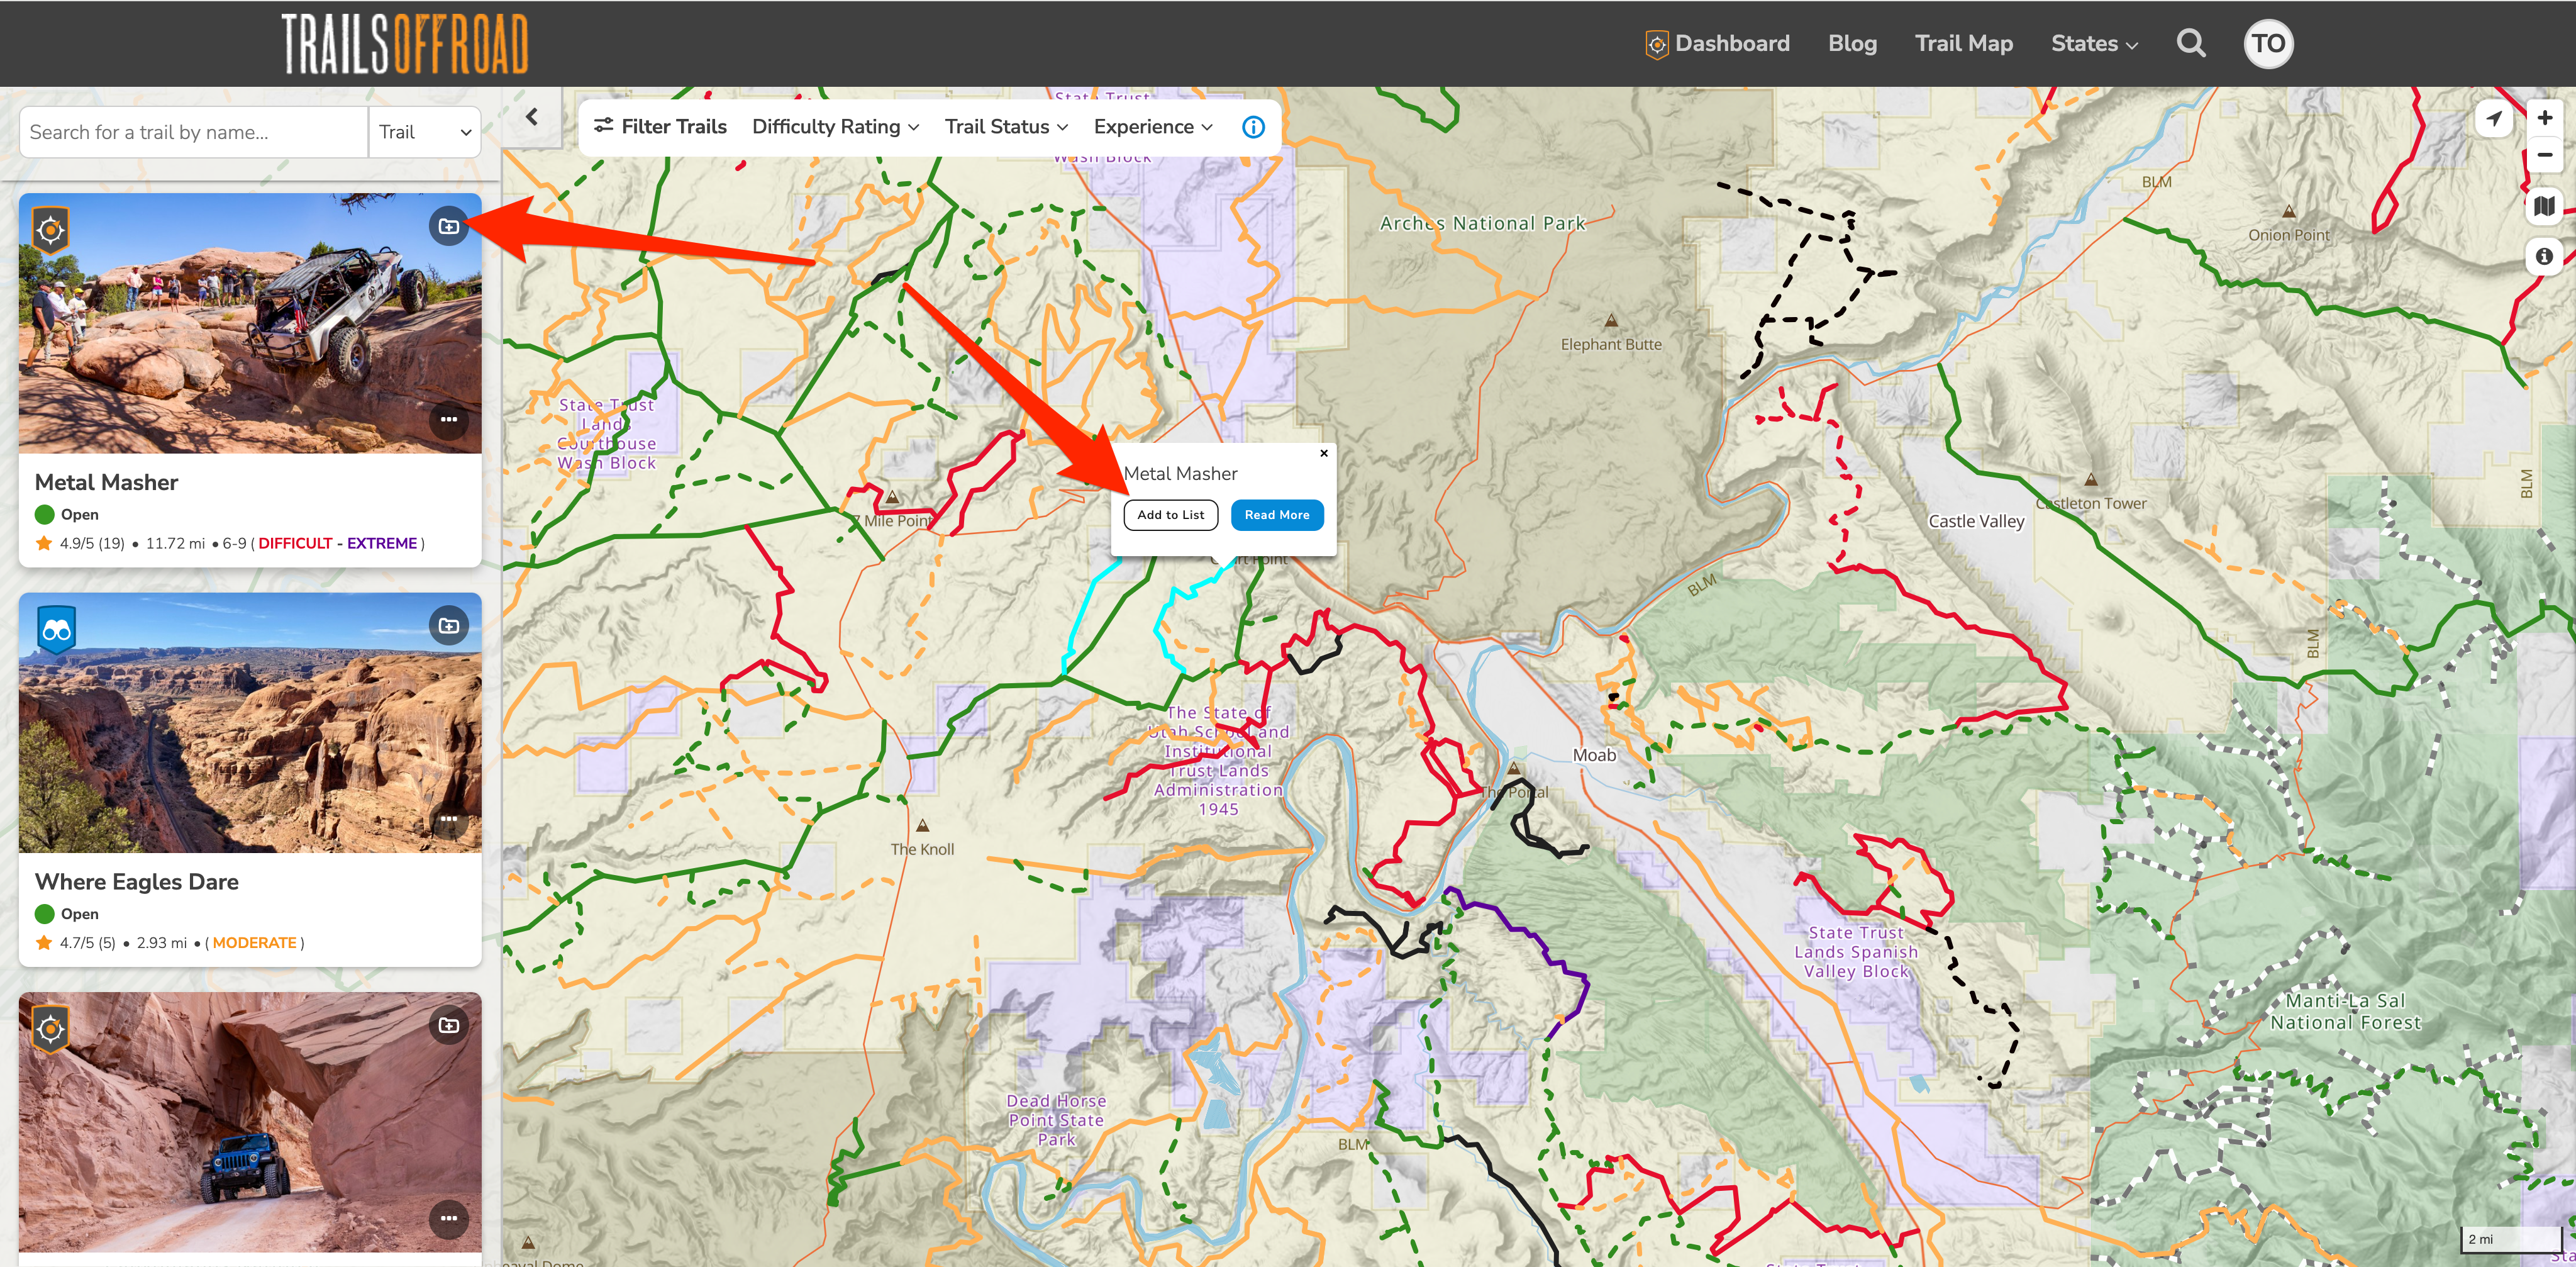Viewport: 2576px width, 1267px height.
Task: Click the search magnifier icon in header
Action: click(x=2191, y=43)
